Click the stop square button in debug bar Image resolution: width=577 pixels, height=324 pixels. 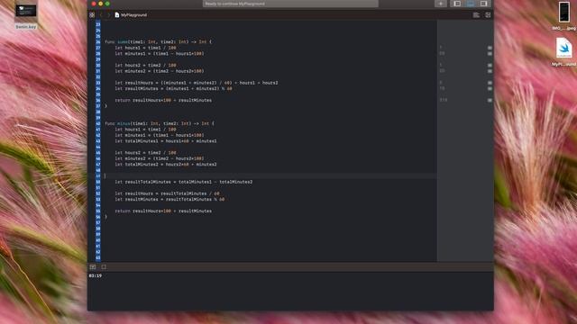(104, 267)
